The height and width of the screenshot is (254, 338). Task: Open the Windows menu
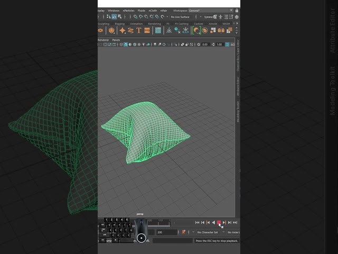114,11
